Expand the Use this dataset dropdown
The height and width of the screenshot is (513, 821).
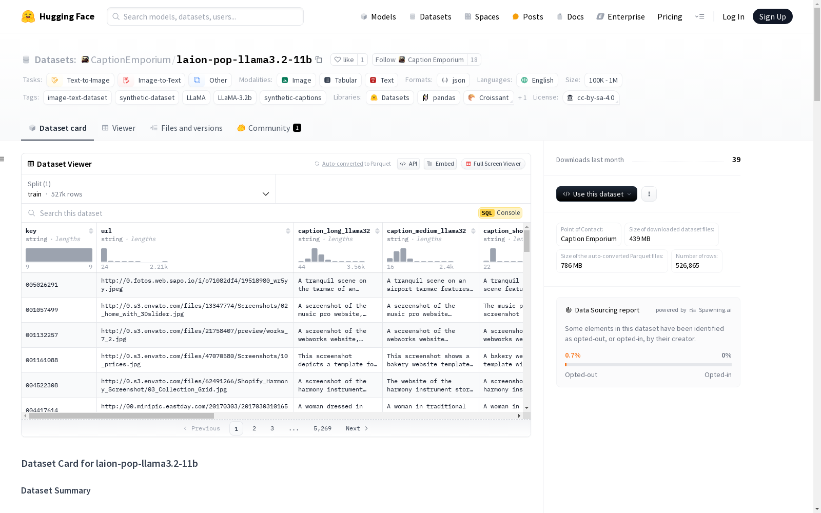tap(597, 194)
